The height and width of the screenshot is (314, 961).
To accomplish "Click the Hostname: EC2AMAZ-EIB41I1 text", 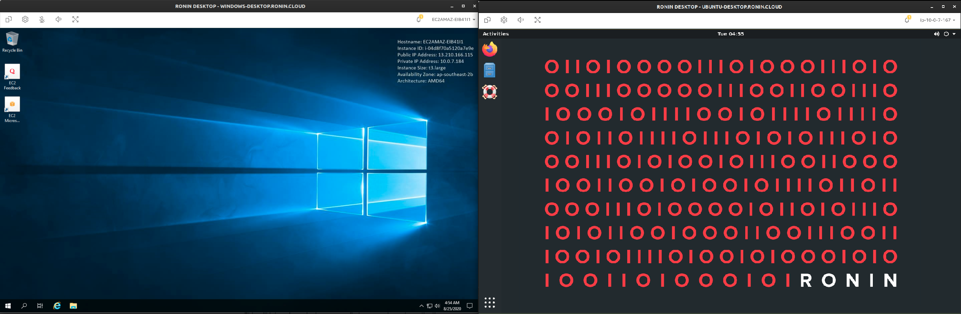I will [430, 42].
